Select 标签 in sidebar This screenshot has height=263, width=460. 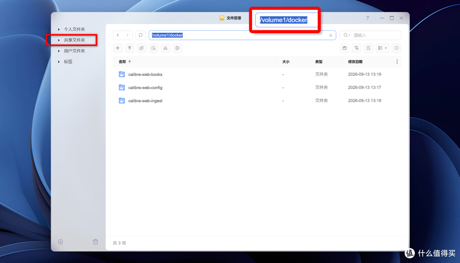[x=68, y=62]
